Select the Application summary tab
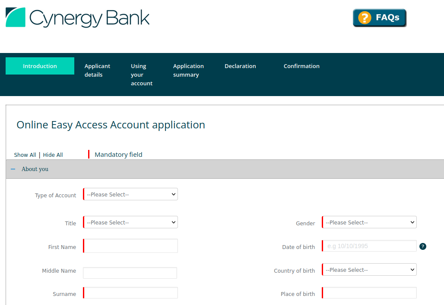This screenshot has width=444, height=305. click(188, 70)
